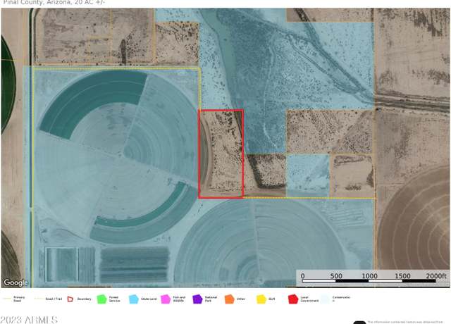Click the 'Forest Service' legend label

pyautogui.click(x=114, y=299)
